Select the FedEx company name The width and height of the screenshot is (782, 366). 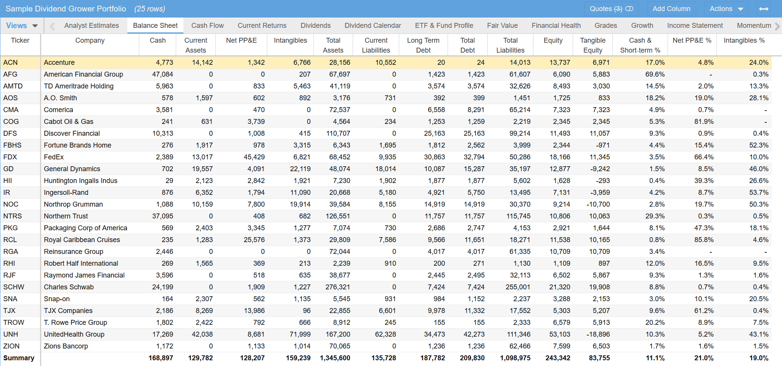tap(54, 157)
